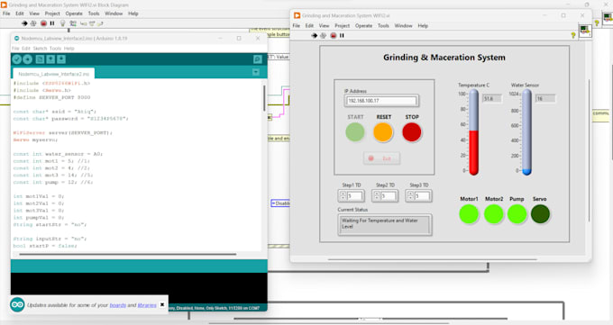613x325 pixels.
Task: Open the Arduino Sketch menu
Action: 40,49
